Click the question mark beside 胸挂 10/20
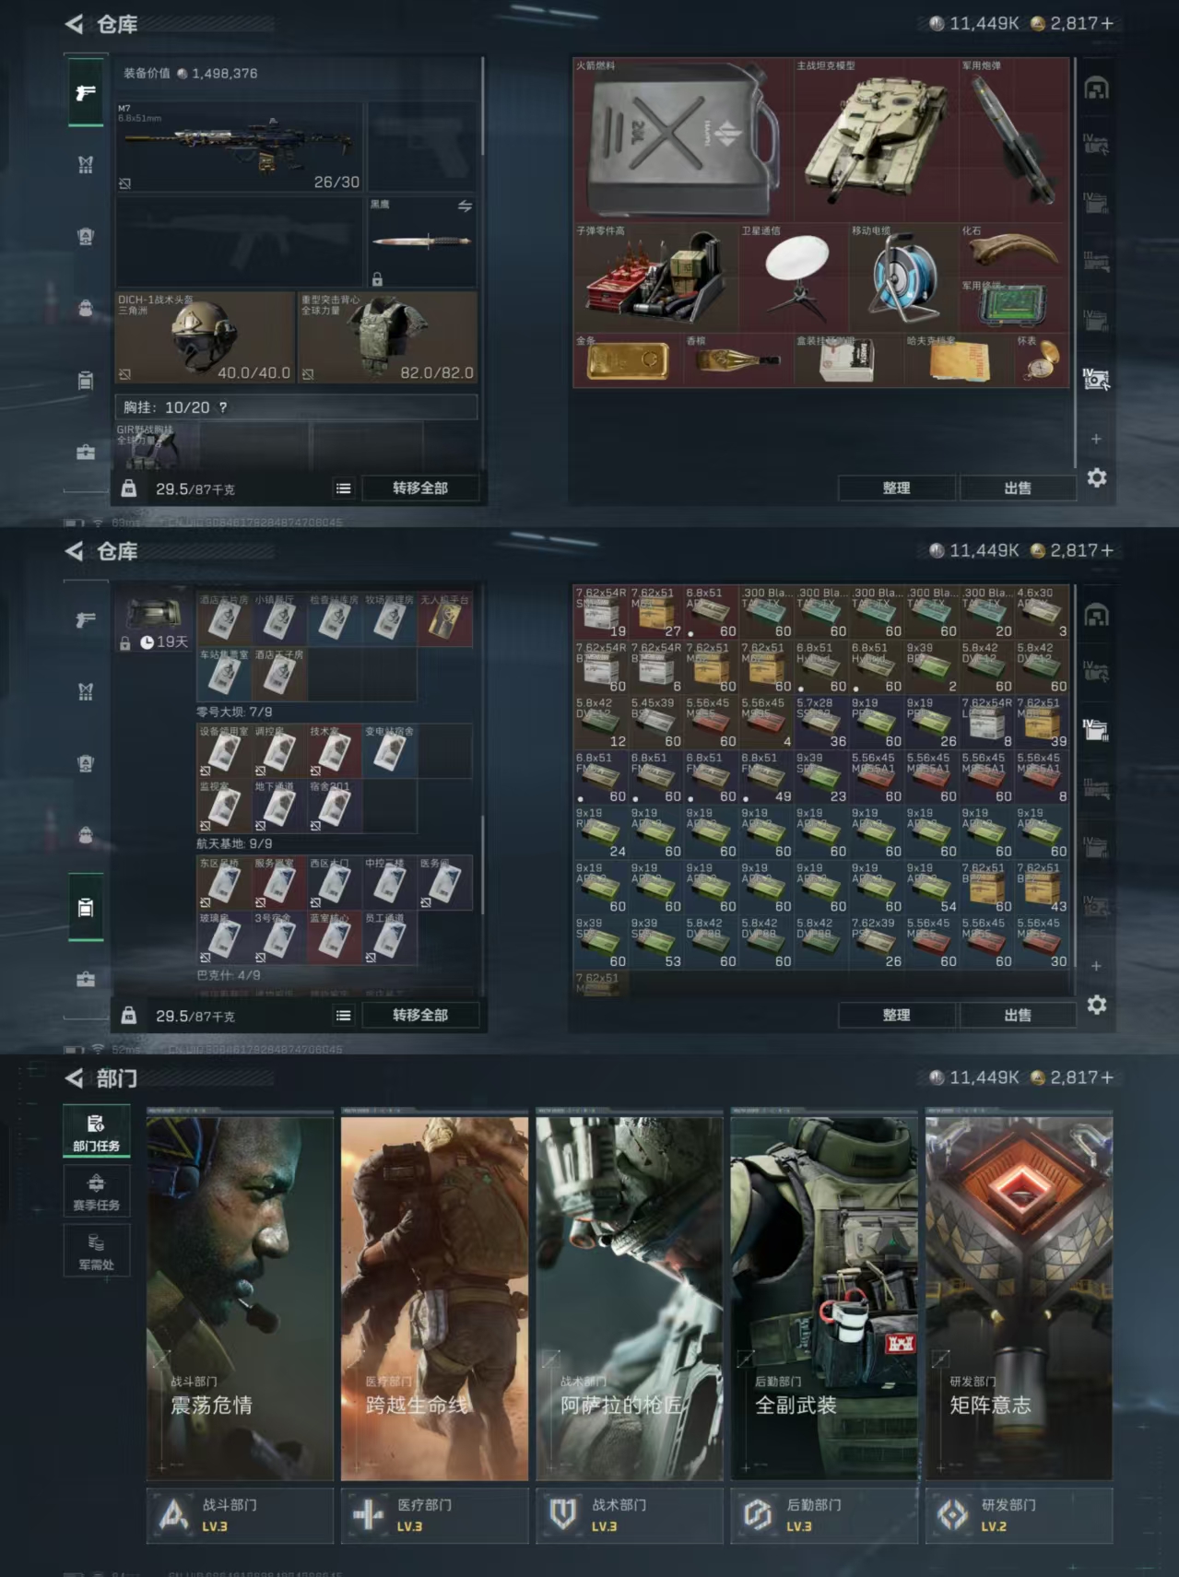Viewport: 1179px width, 1577px height. (x=223, y=407)
